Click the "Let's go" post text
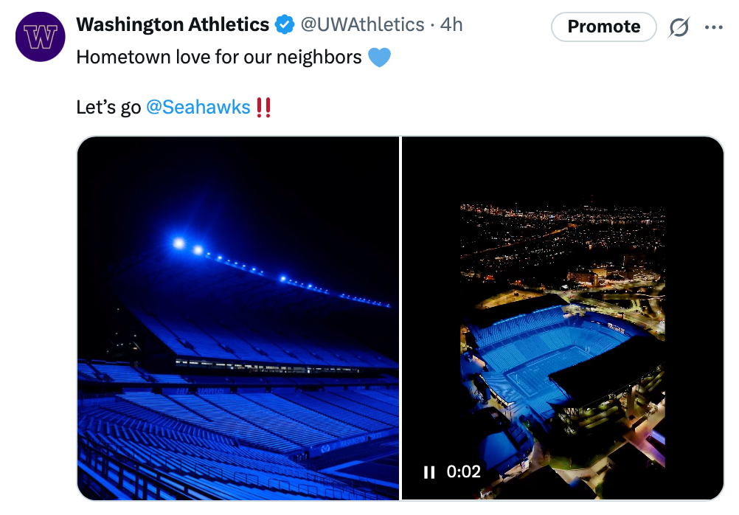Screen dimensions: 739x515 (108, 107)
